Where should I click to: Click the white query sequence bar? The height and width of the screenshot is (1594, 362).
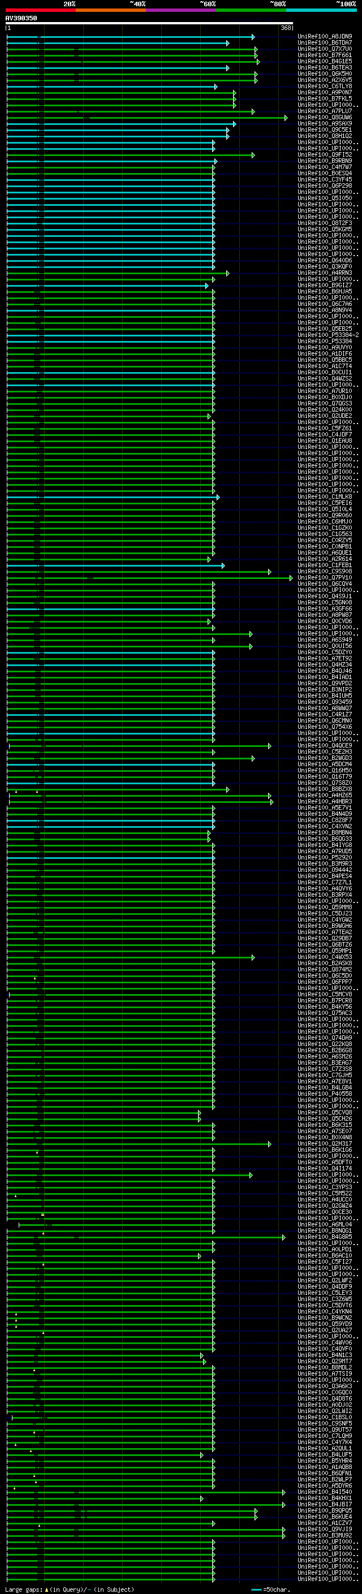[x=149, y=24]
